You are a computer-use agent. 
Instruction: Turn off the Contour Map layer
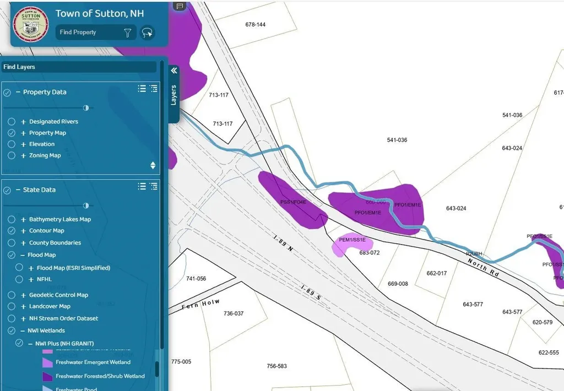click(x=11, y=231)
